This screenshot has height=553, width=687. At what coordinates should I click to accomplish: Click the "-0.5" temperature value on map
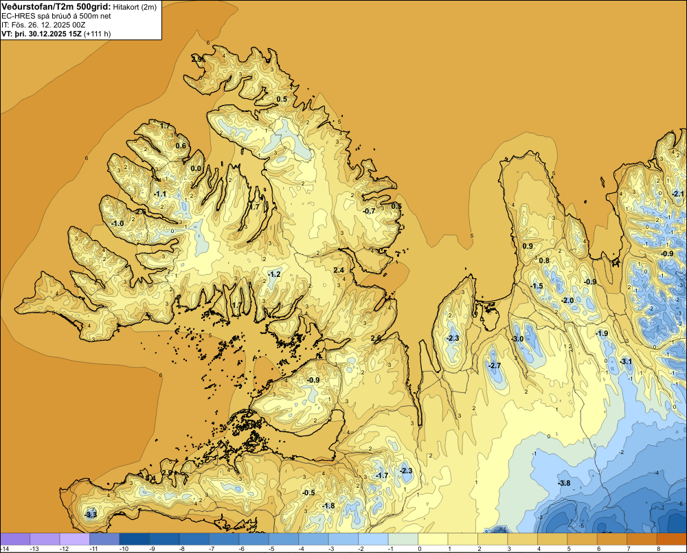tap(308, 493)
